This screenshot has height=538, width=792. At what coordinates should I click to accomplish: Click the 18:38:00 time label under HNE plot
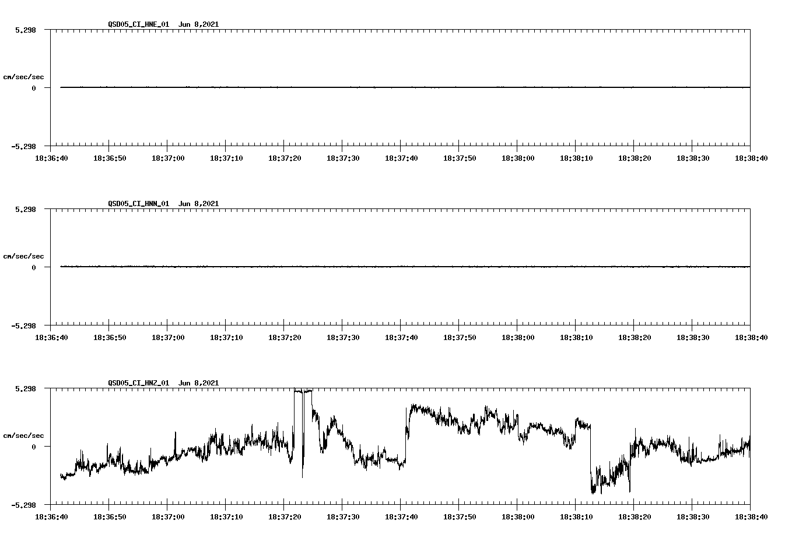tap(518, 158)
